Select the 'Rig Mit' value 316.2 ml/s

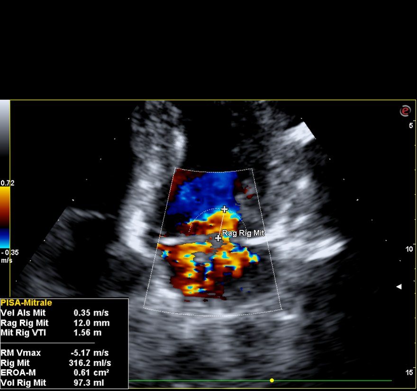pos(90,363)
